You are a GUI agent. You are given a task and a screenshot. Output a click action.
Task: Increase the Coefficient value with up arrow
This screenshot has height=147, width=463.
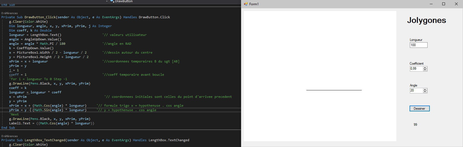click(x=425, y=67)
